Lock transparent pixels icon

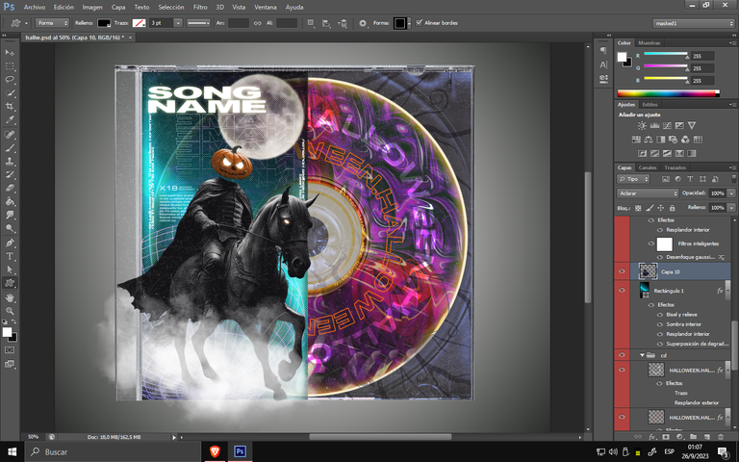[638, 208]
